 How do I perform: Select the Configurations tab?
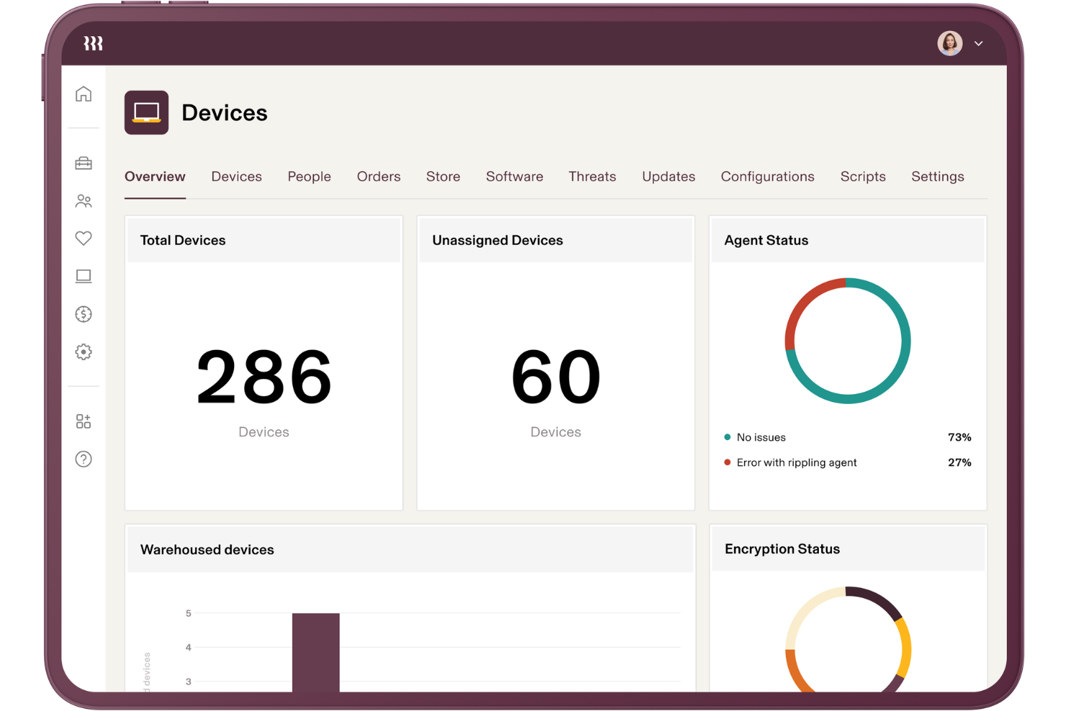click(767, 176)
